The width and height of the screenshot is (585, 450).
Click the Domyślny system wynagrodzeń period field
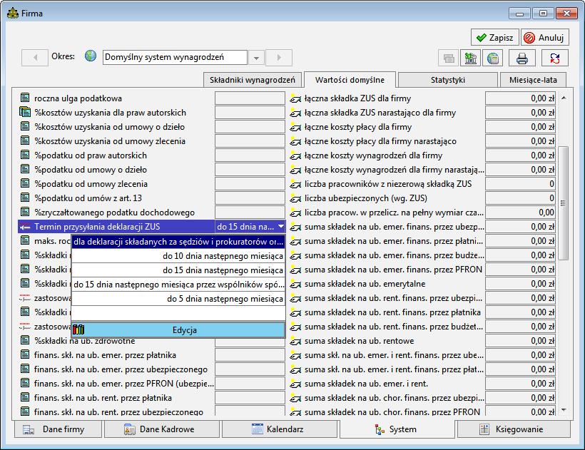[x=175, y=58]
